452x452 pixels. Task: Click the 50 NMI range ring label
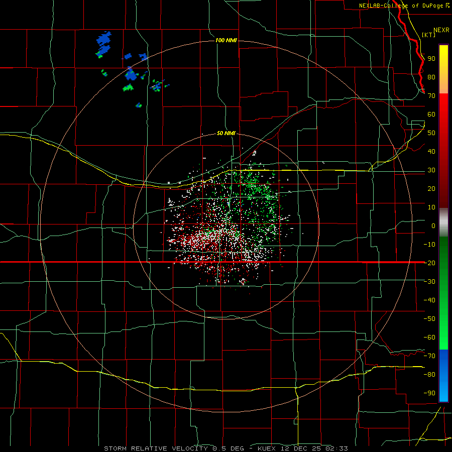tap(226, 133)
